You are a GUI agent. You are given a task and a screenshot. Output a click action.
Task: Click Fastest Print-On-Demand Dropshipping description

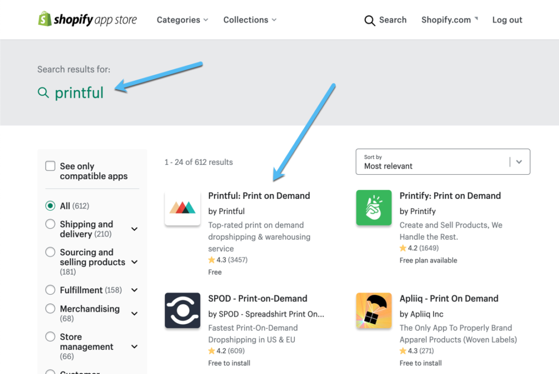(x=253, y=334)
